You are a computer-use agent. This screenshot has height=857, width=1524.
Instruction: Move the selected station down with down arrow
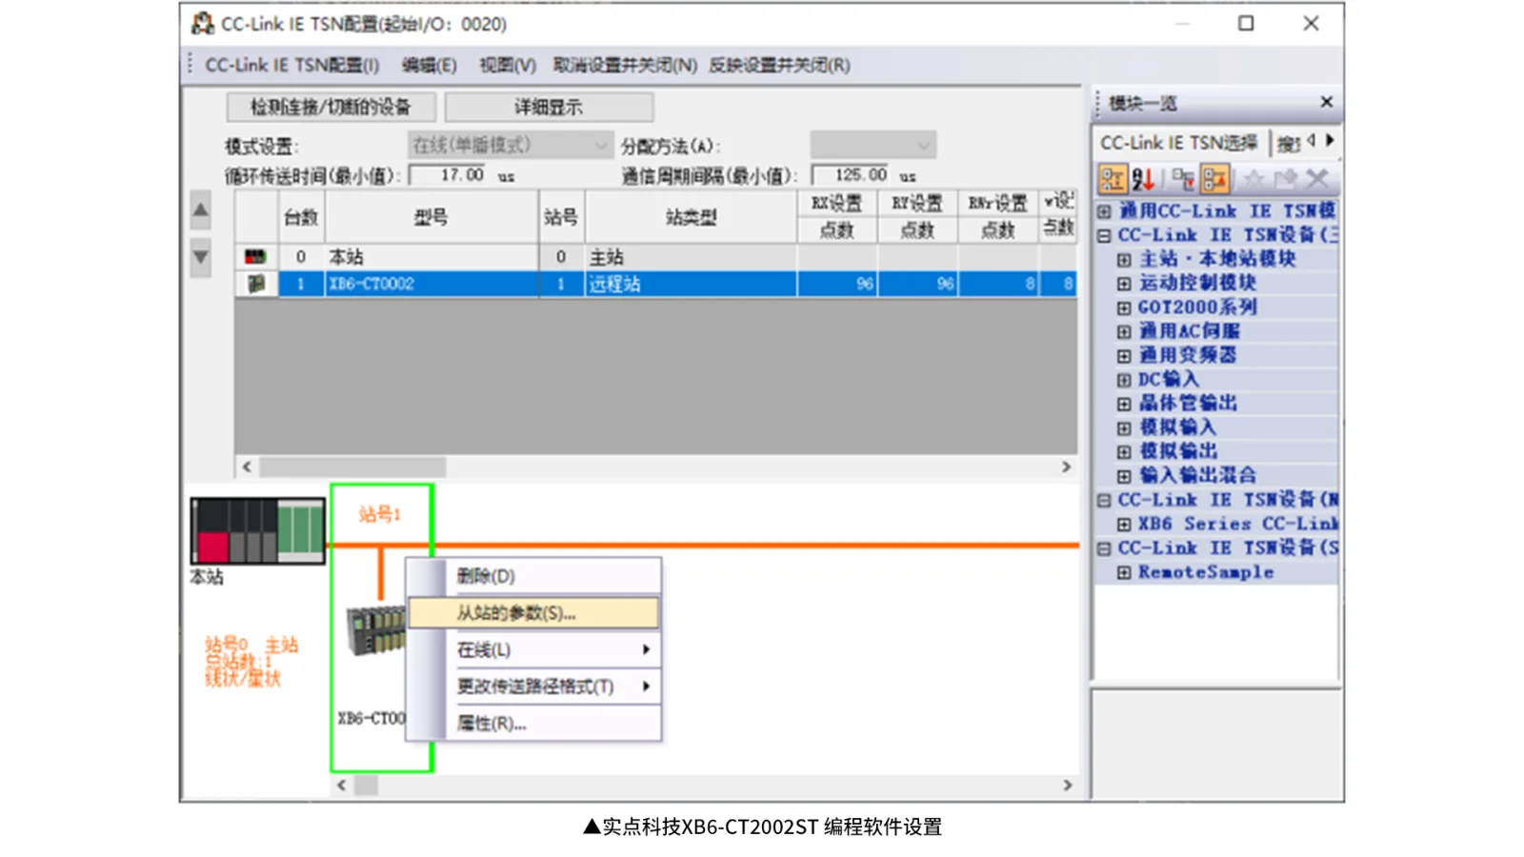tap(200, 257)
